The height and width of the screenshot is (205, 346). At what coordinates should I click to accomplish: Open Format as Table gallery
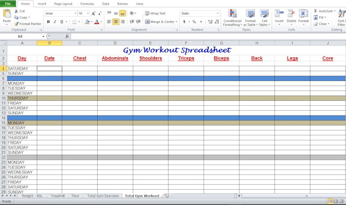pos(250,18)
